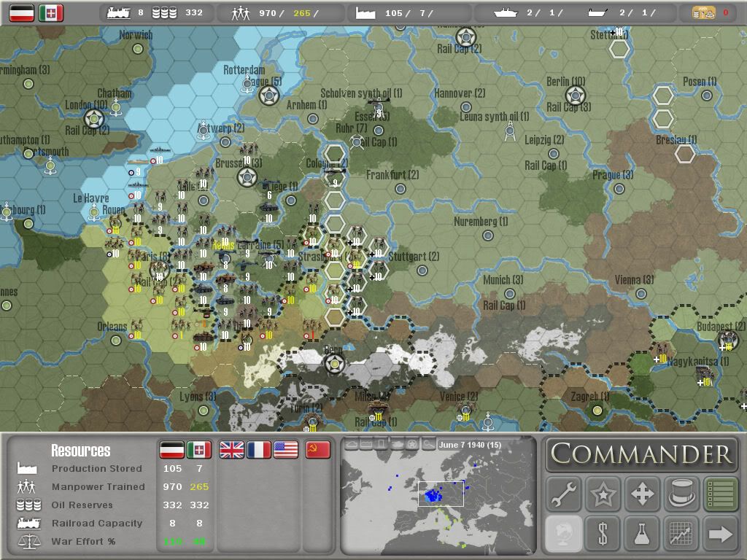Image resolution: width=747 pixels, height=560 pixels.
Task: Select the four-arrow move button
Action: 642,494
